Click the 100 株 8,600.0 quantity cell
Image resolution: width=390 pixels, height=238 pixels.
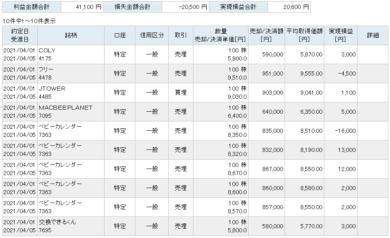[x=221, y=188]
